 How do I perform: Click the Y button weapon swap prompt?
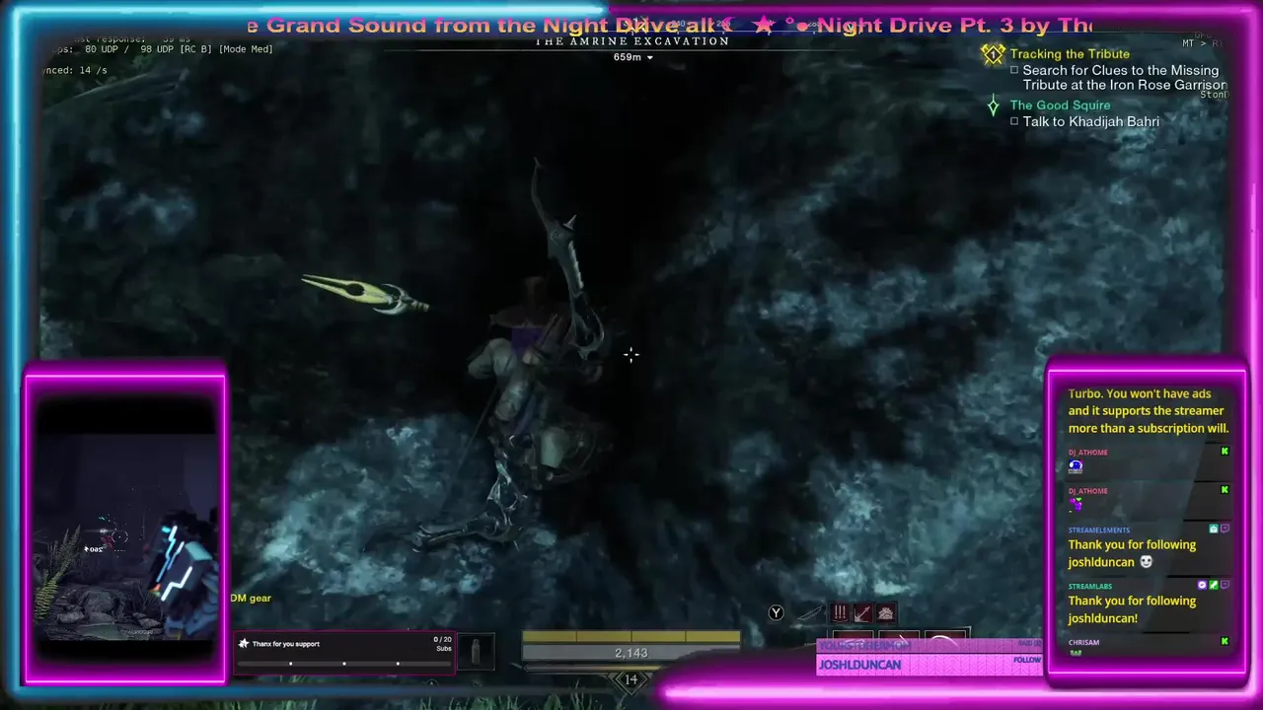point(776,613)
